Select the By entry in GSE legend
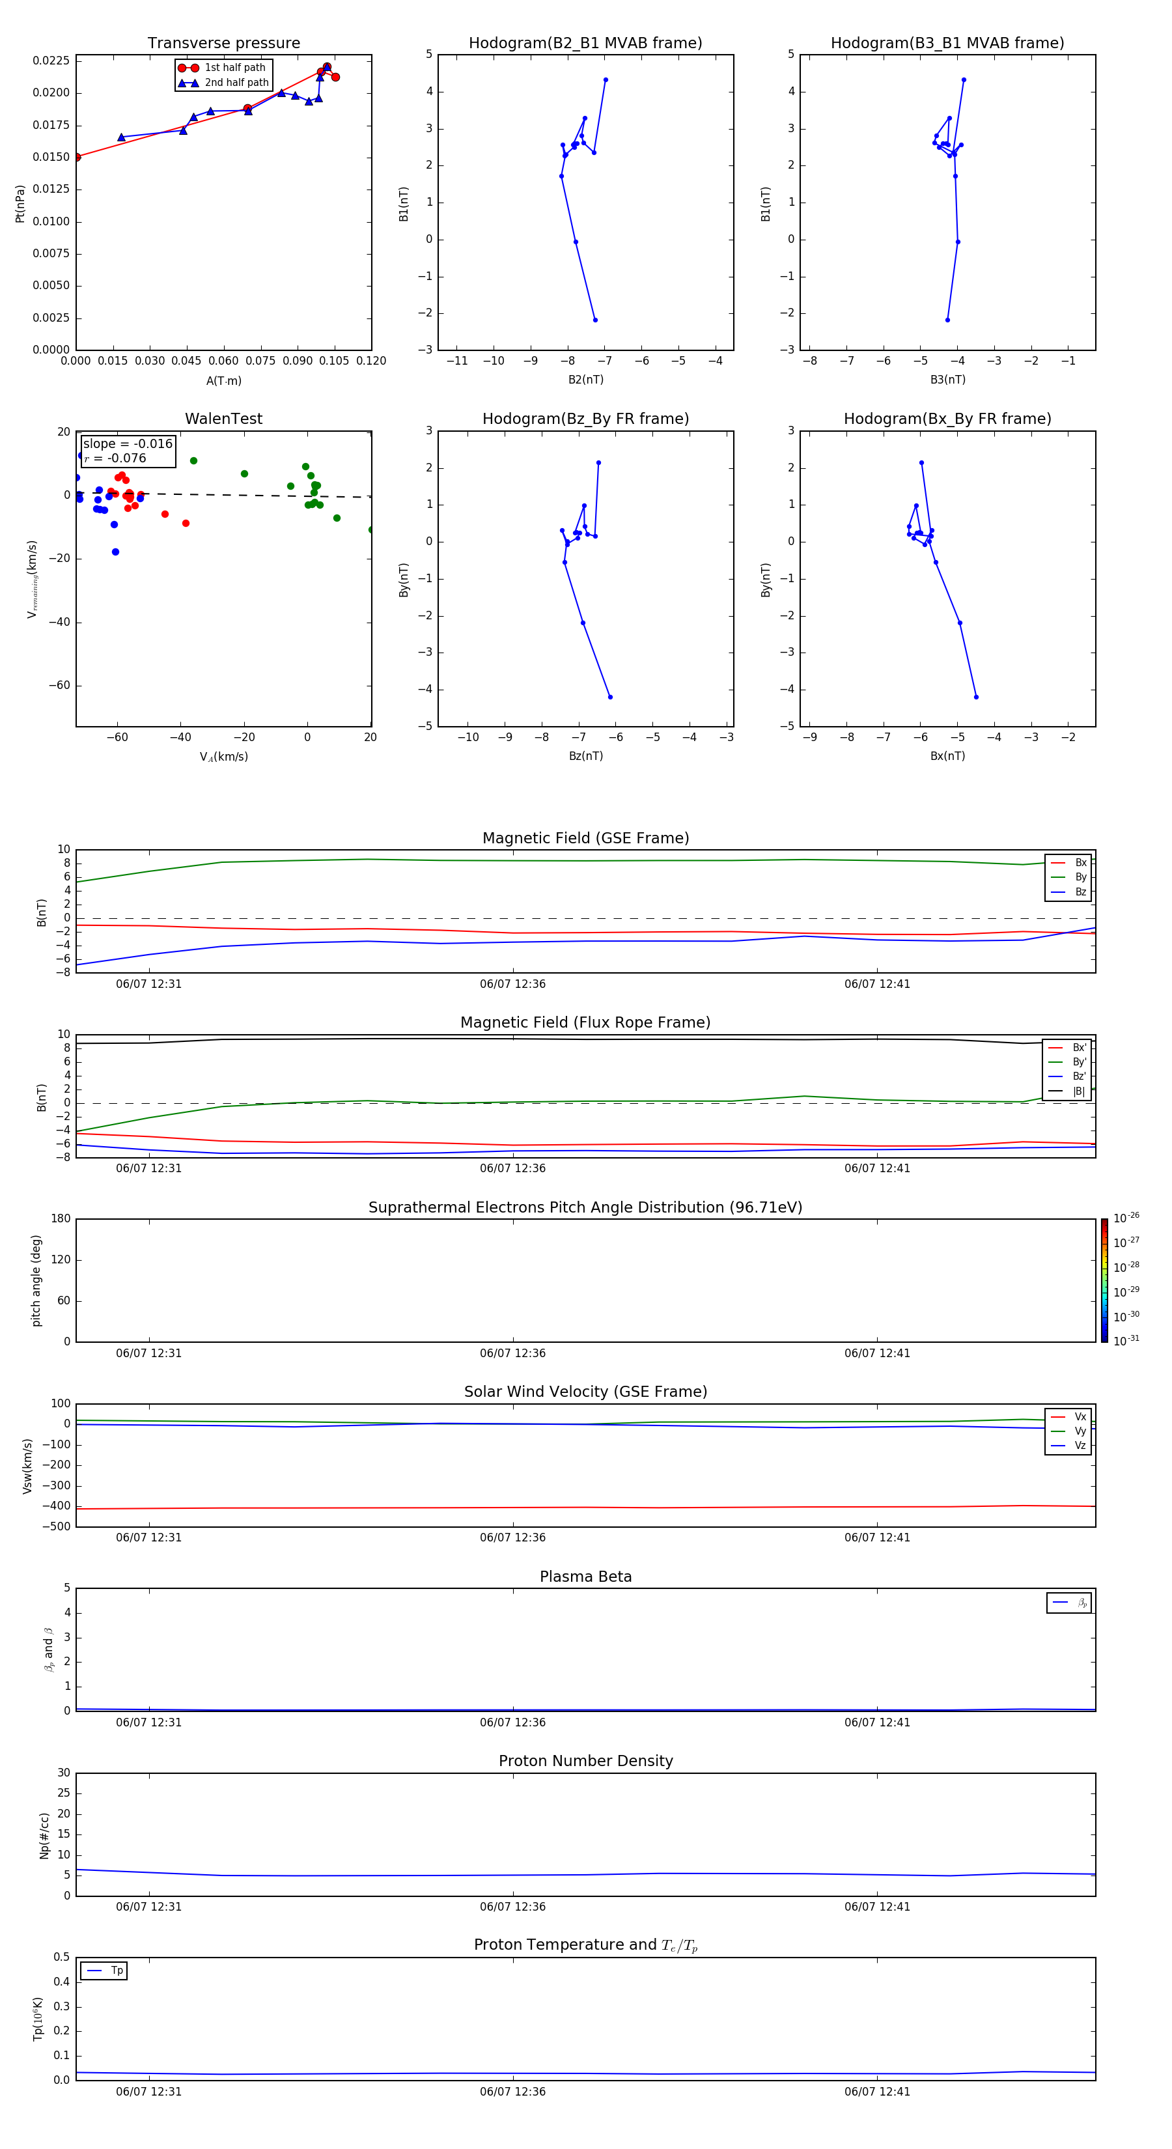 tap(1068, 877)
